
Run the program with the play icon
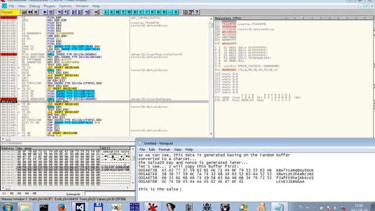coord(45,12)
